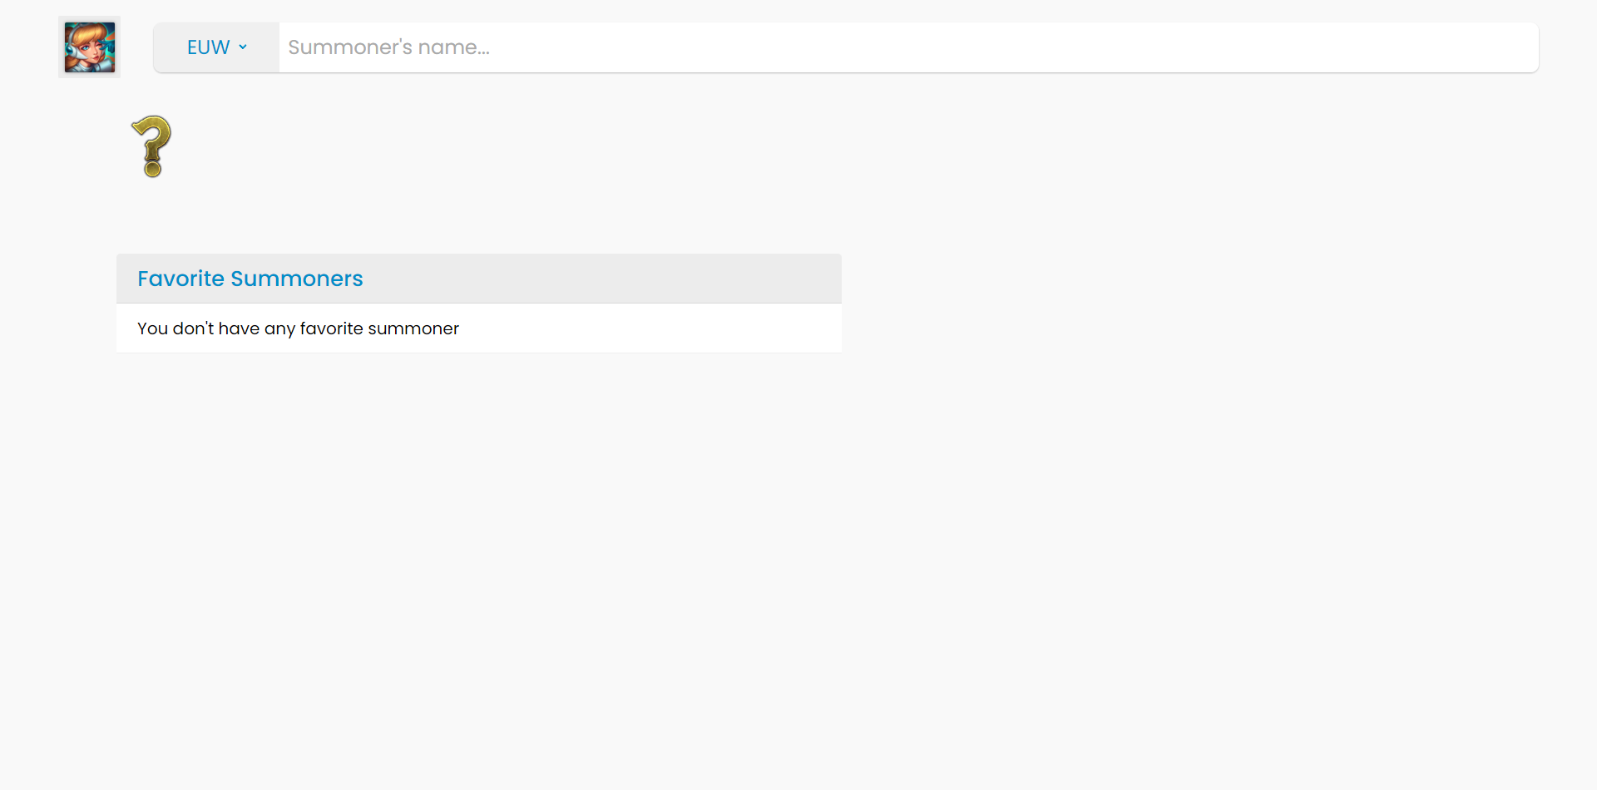The image size is (1597, 790).
Task: Click the champion portrait logo
Action: (89, 47)
